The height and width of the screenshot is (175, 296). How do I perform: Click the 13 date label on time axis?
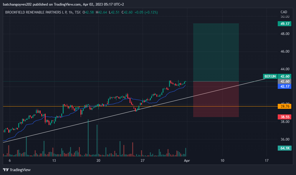point(54,161)
